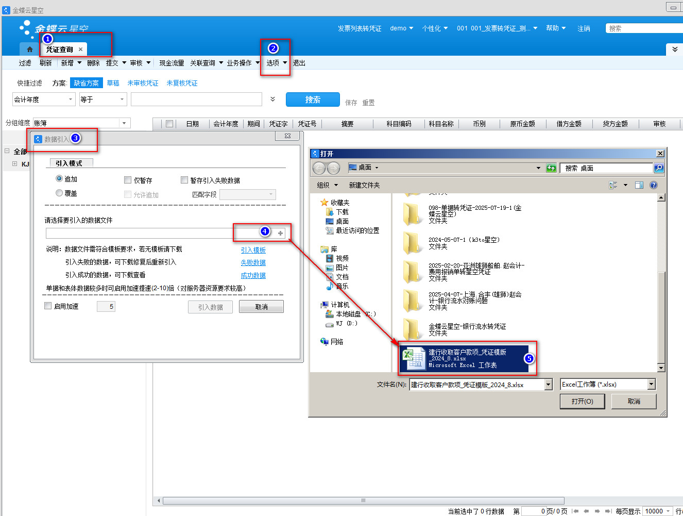Check the 仅暂存 option
Image resolution: width=683 pixels, height=516 pixels.
[x=128, y=180]
